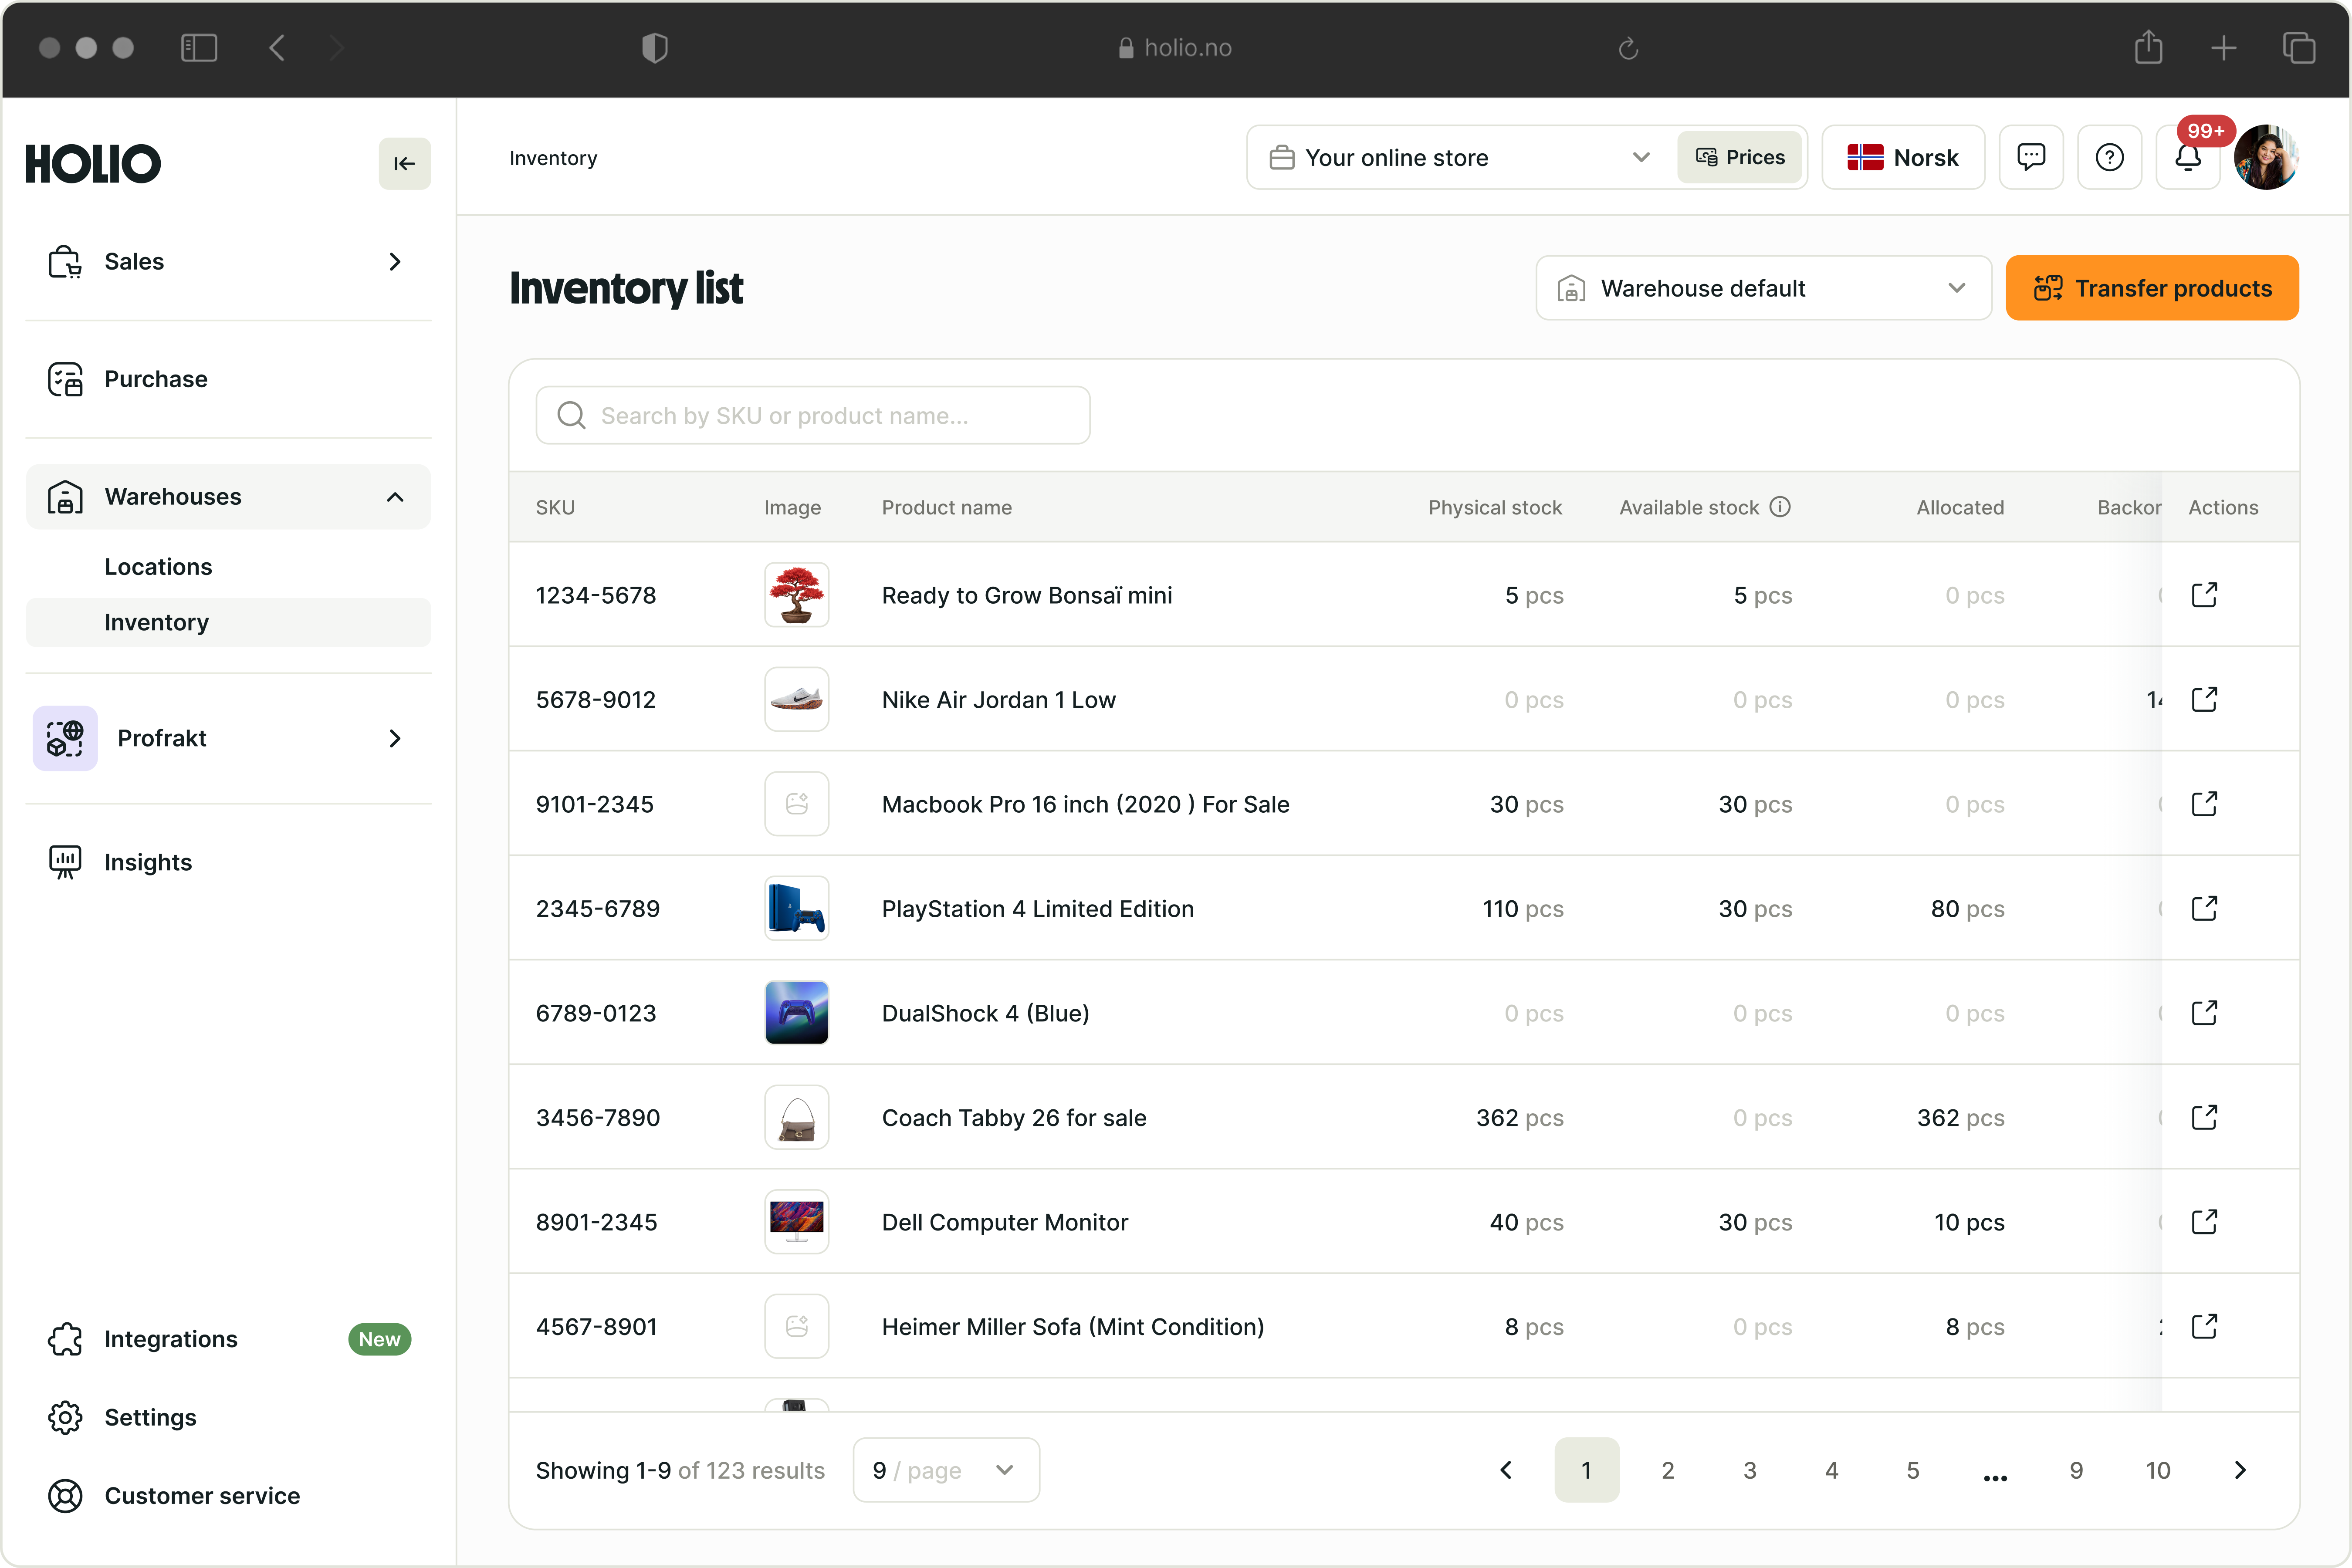The image size is (2352, 1568).
Task: Open the Bonsaï mini row action icon
Action: coord(2204,595)
